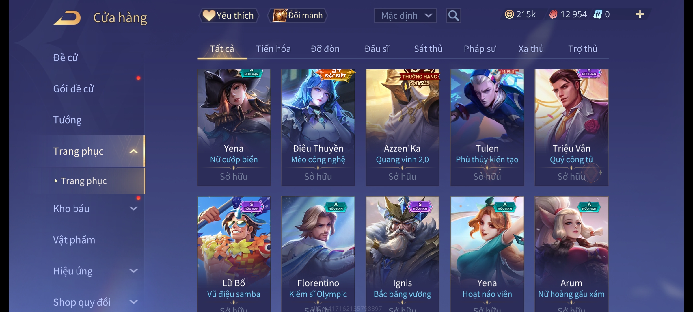Go to Tướng in the sidebar

click(x=67, y=120)
